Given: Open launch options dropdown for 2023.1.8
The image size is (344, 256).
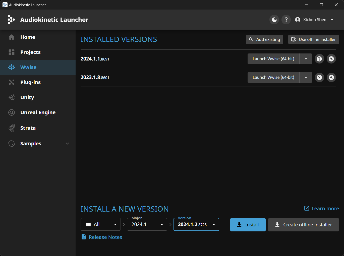Looking at the screenshot, I should click(306, 77).
